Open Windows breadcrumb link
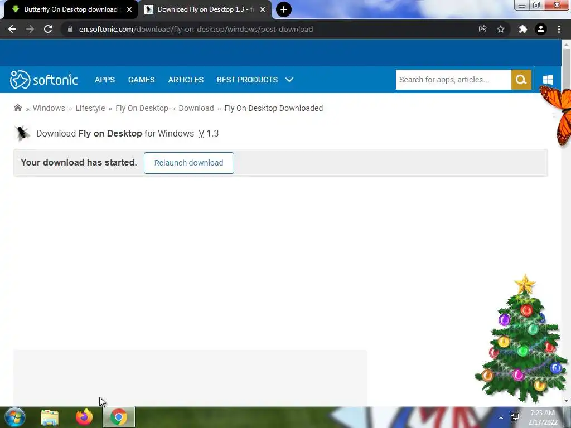Screen dimensions: 571x428 [x=49, y=108]
